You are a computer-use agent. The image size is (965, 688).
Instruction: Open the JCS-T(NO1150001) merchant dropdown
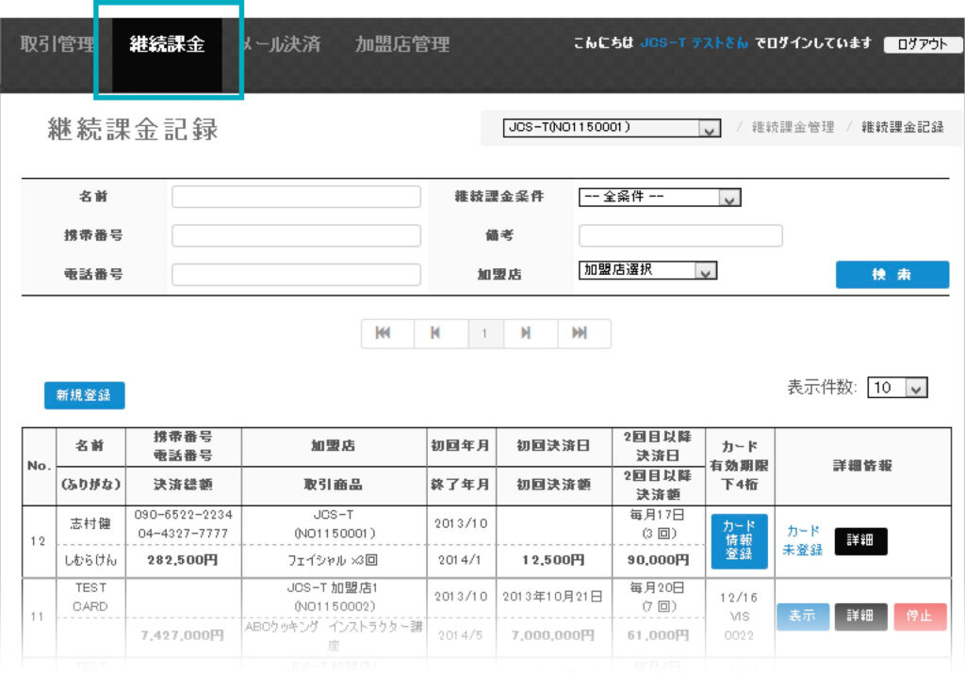(x=611, y=128)
